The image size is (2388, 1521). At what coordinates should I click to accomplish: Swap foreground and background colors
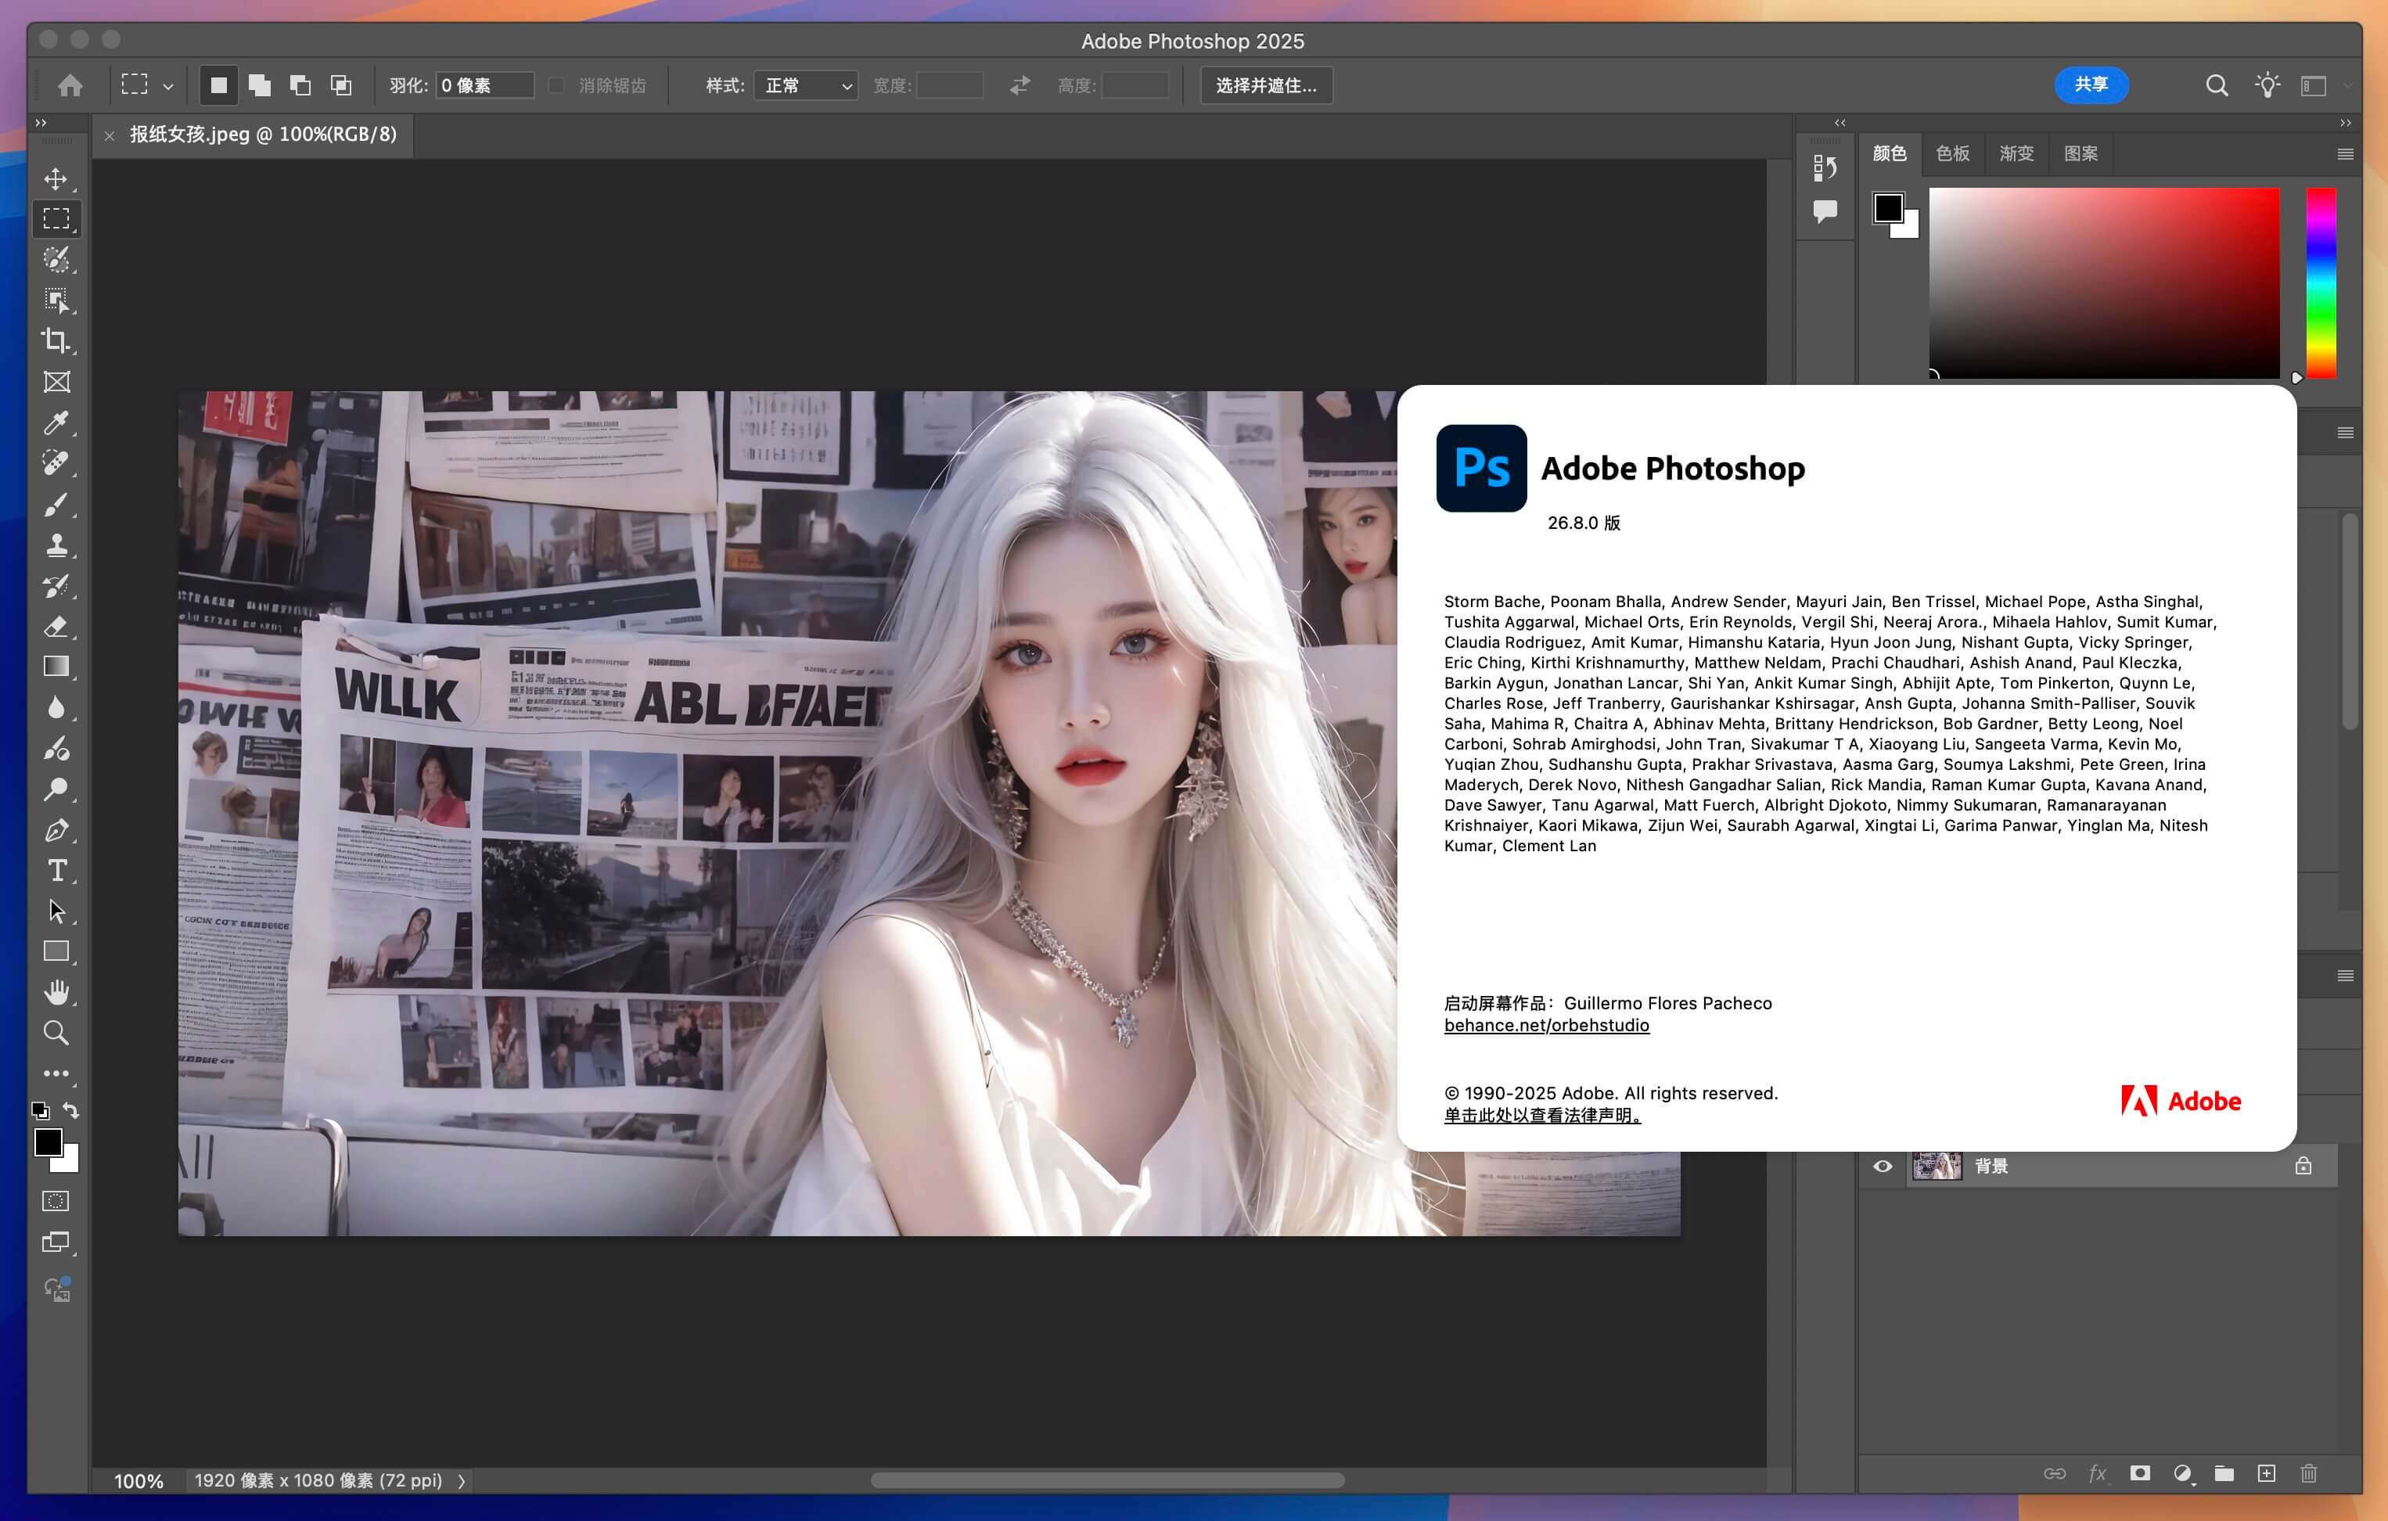(70, 1110)
